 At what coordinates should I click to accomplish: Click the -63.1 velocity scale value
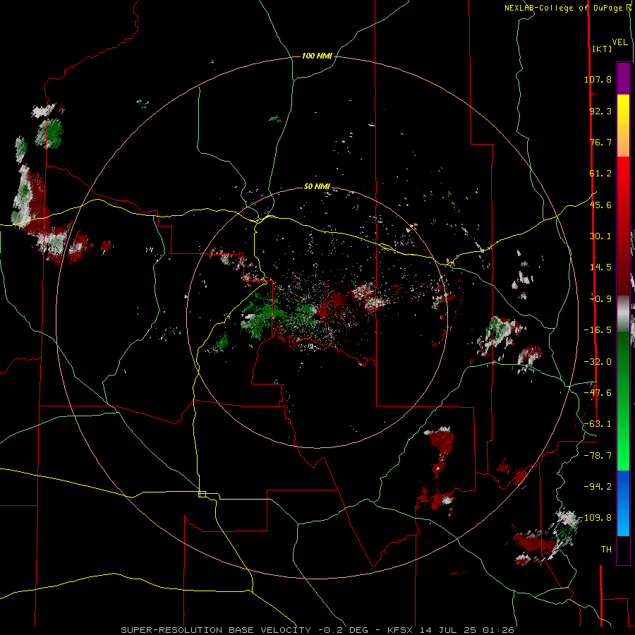598,424
